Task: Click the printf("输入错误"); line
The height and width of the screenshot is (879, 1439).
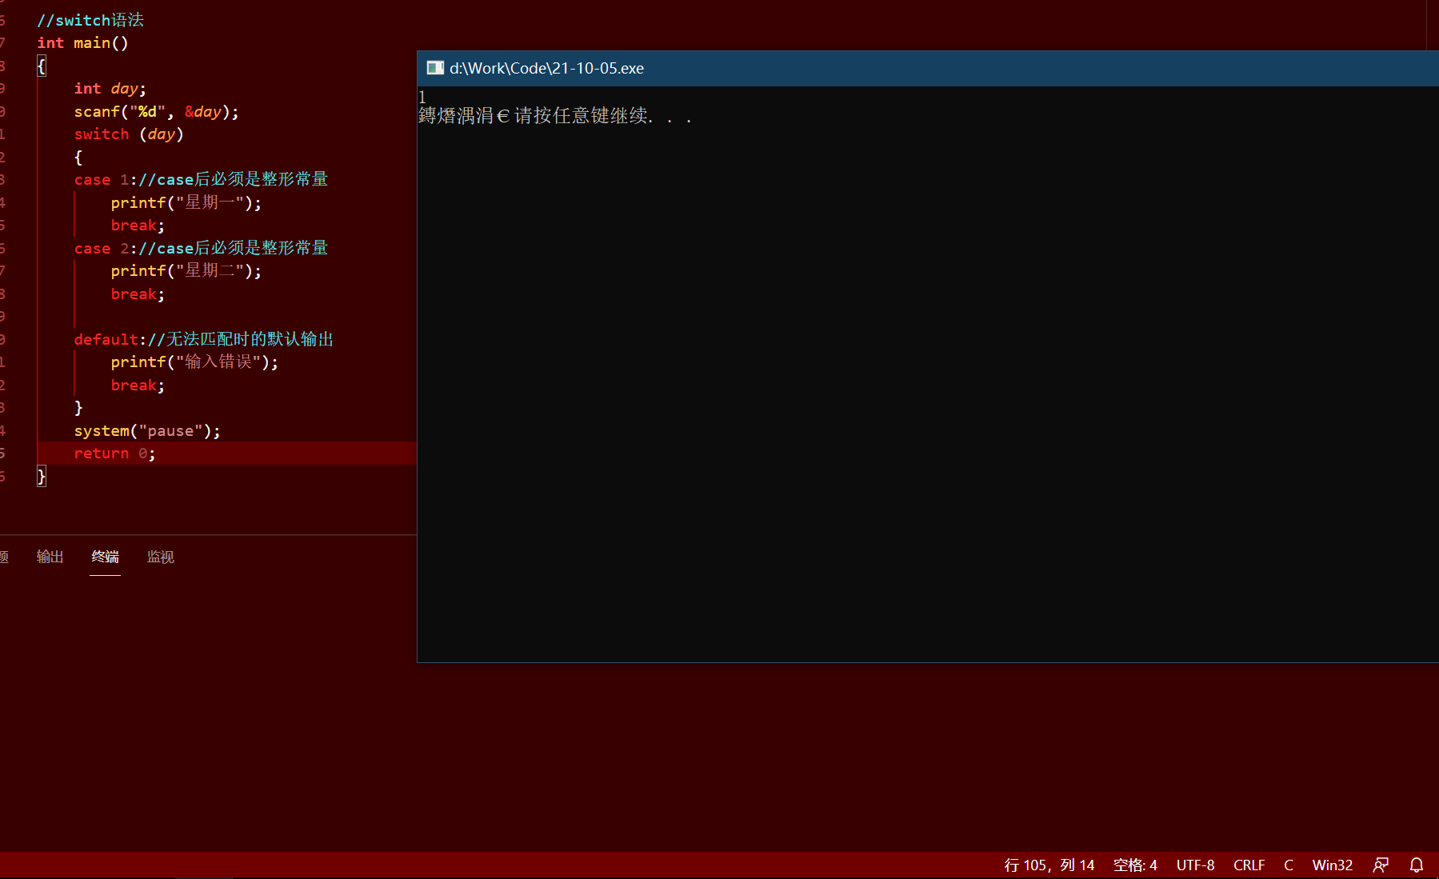Action: coord(194,362)
